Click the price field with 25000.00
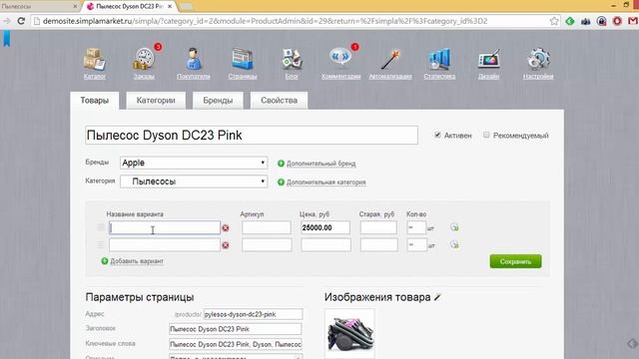This screenshot has height=359, width=639. 325,227
